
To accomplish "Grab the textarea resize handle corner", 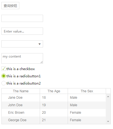I will (x=42, y=62).
